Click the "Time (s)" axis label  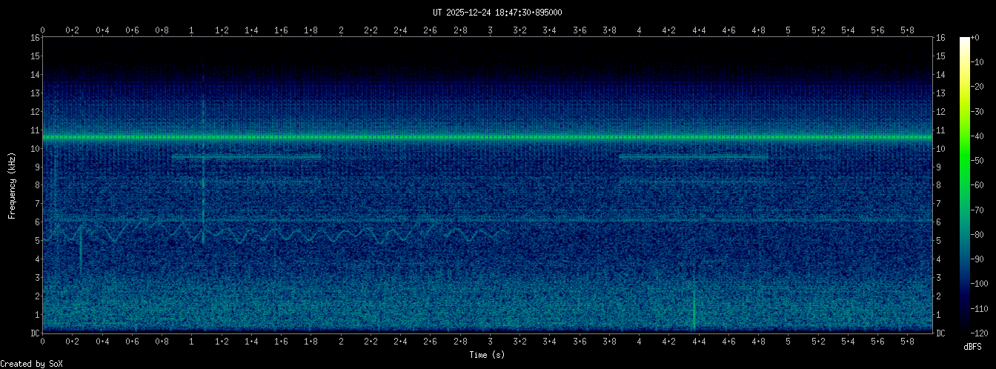pos(488,355)
